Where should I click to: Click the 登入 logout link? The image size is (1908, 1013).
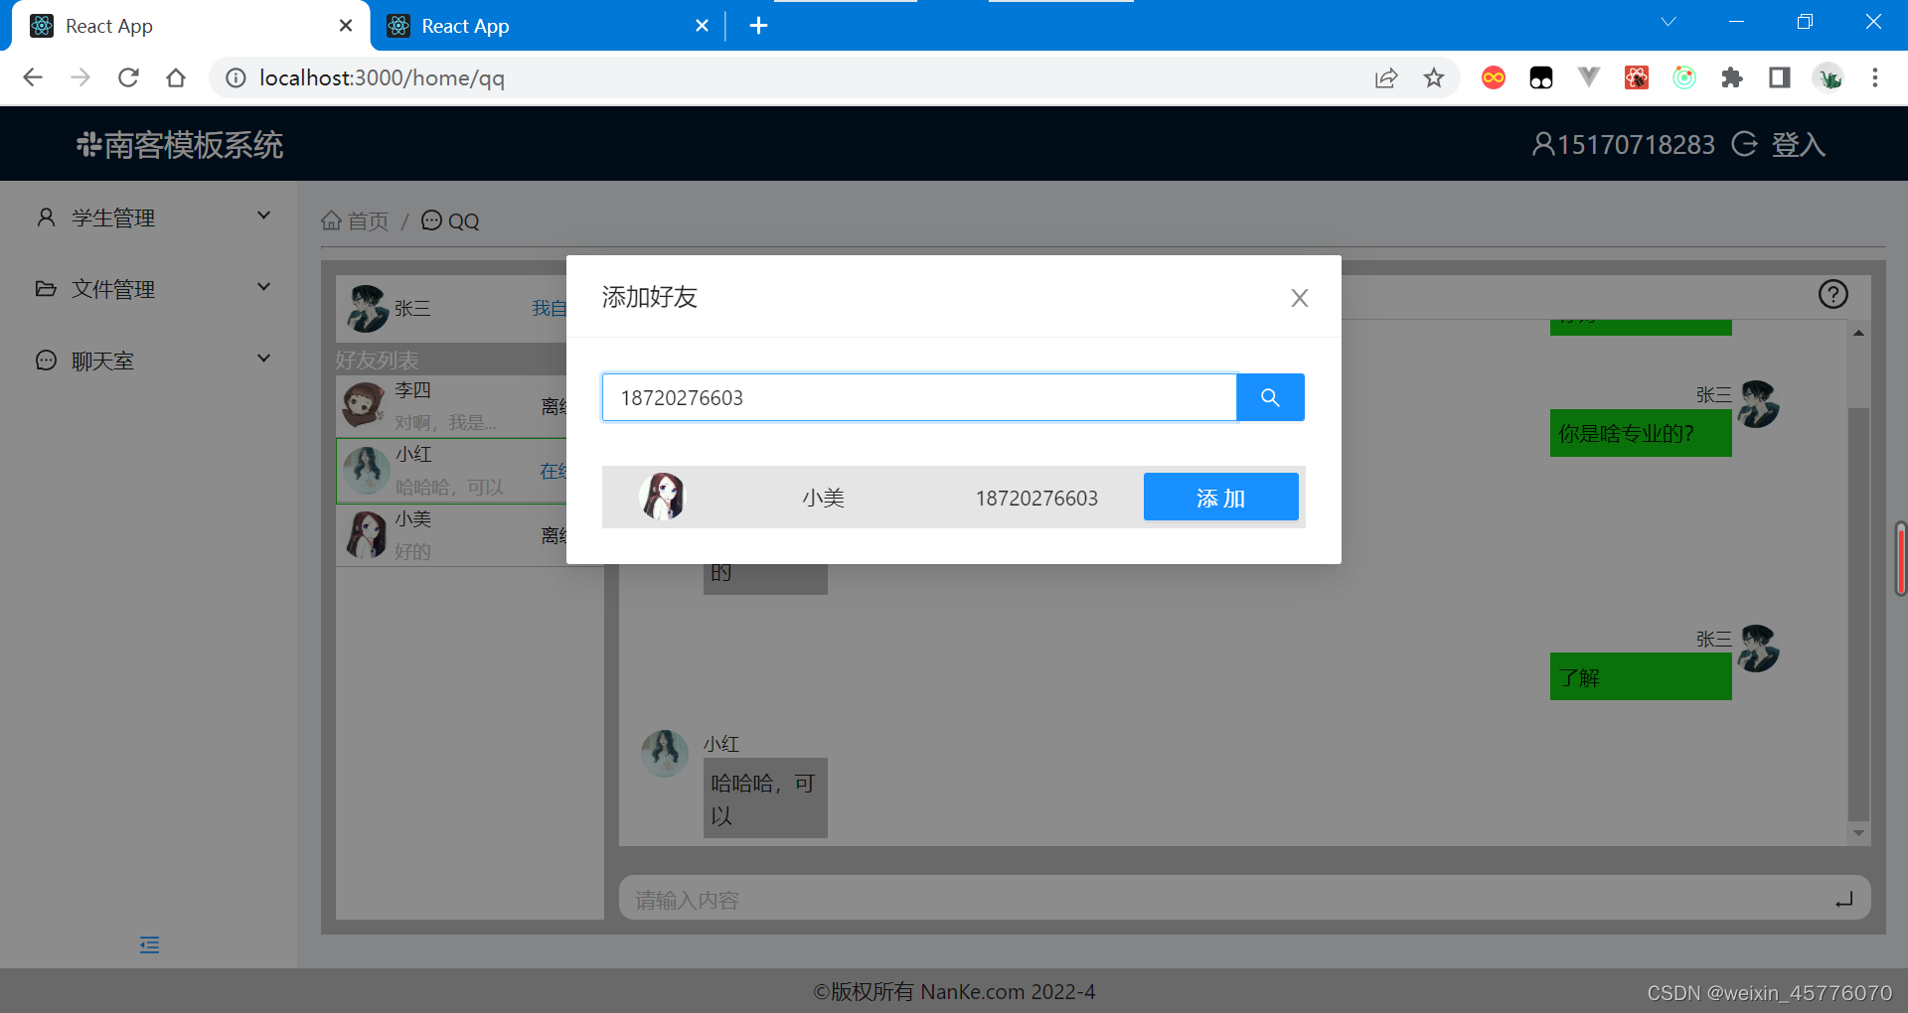tap(1779, 145)
